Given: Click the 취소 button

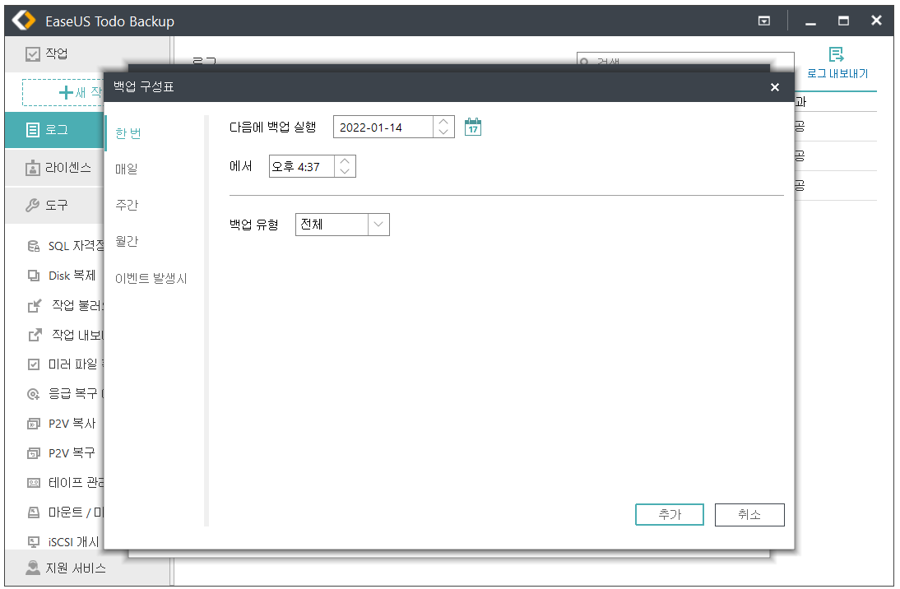Looking at the screenshot, I should pos(749,514).
